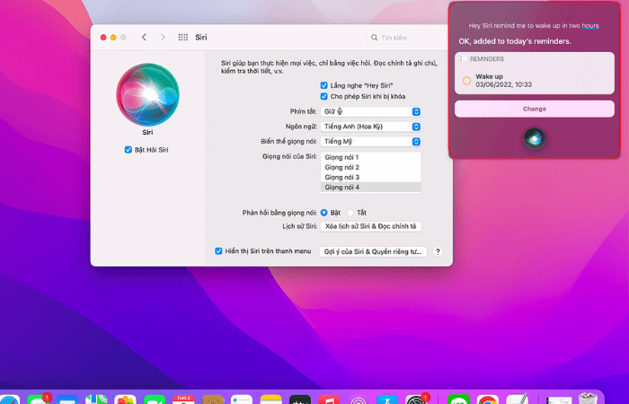Select the Bật voice feedback radio button
This screenshot has width=629, height=404.
click(323, 213)
